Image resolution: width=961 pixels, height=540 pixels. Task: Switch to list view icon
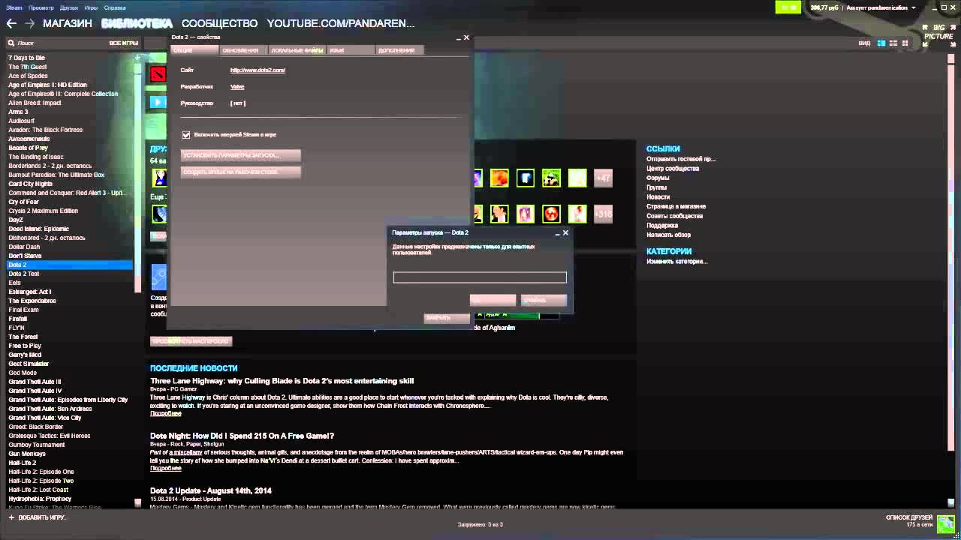[893, 43]
